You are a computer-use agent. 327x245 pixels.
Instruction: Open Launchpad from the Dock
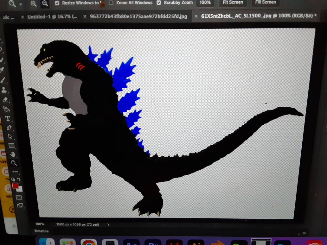coord(67,242)
